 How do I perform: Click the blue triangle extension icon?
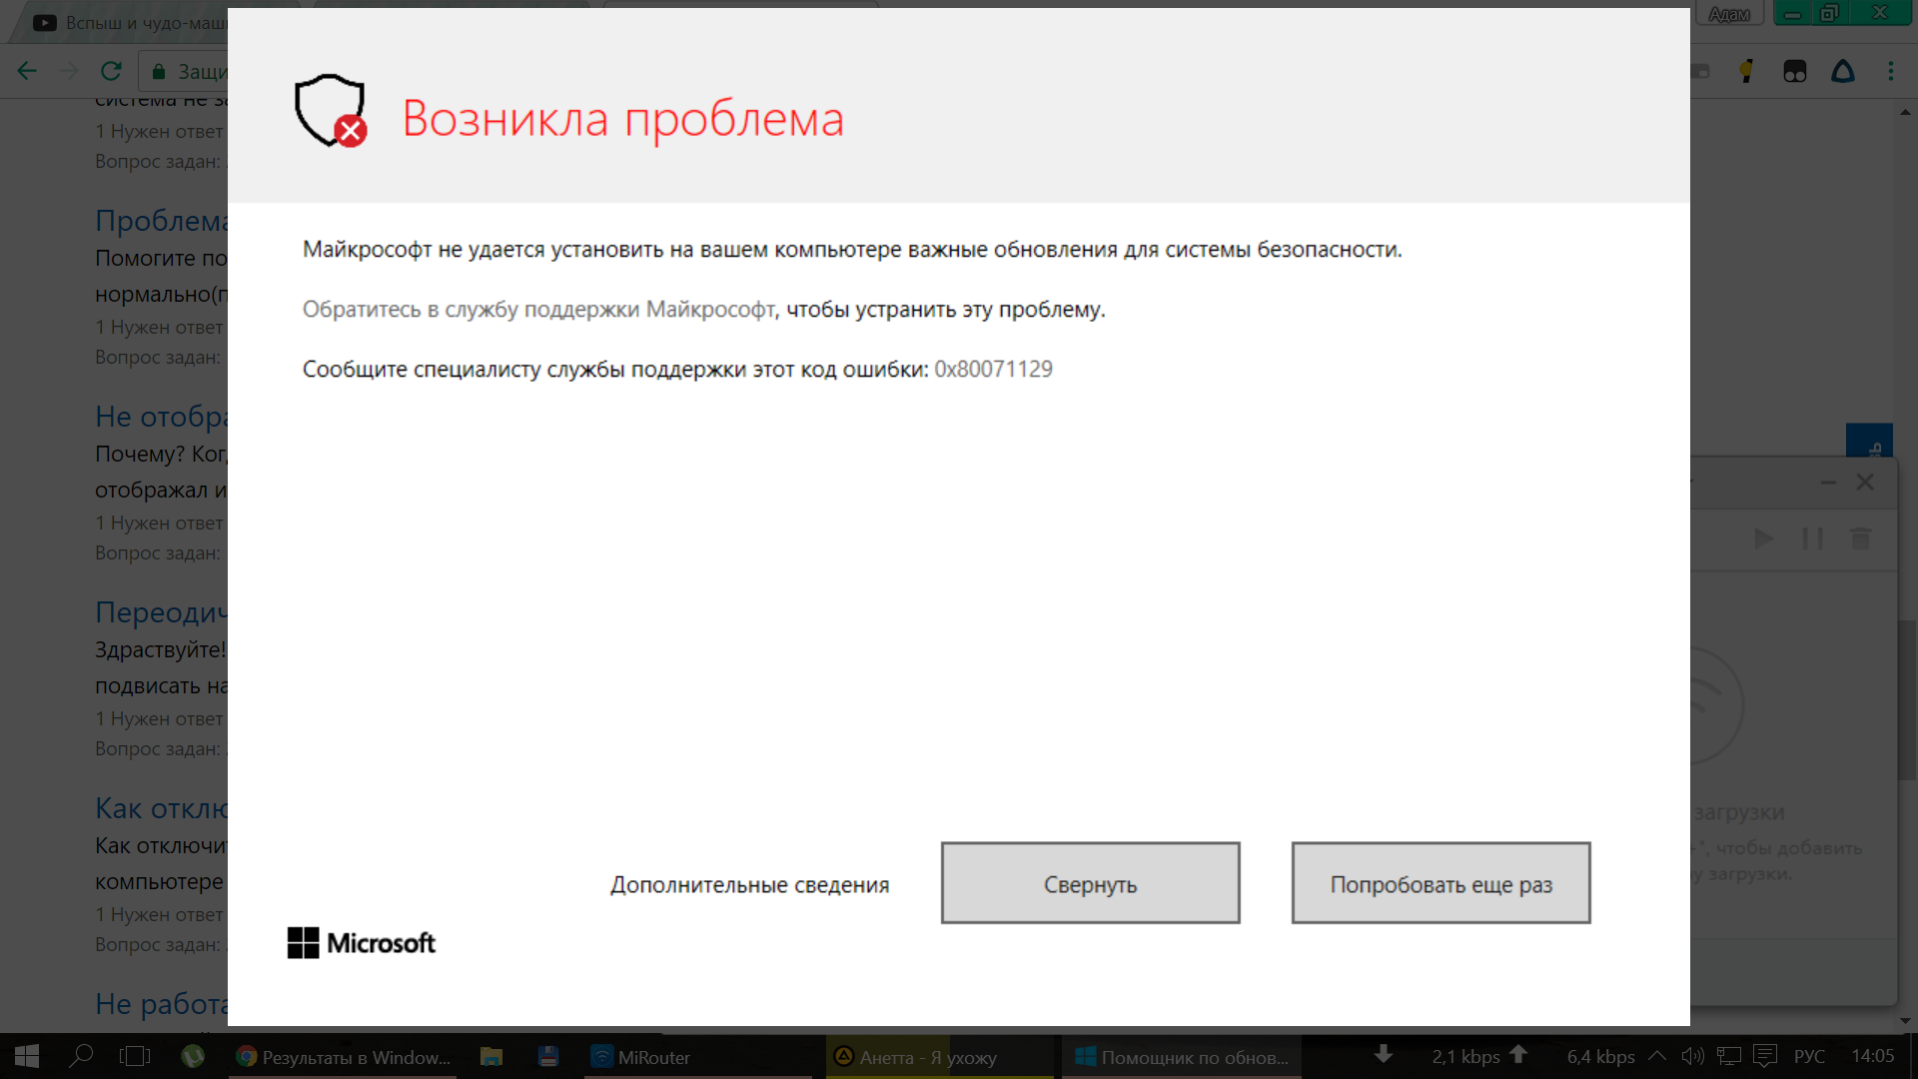tap(1843, 71)
